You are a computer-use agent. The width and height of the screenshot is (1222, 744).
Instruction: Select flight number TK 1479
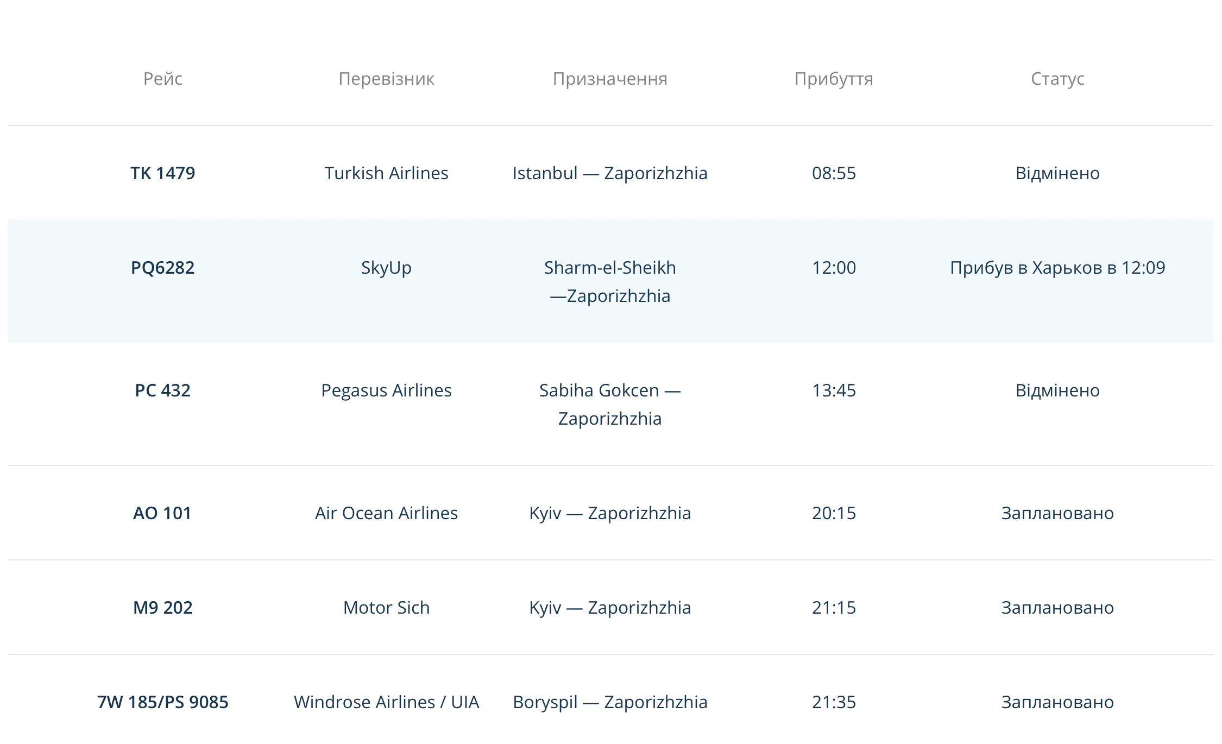click(162, 173)
